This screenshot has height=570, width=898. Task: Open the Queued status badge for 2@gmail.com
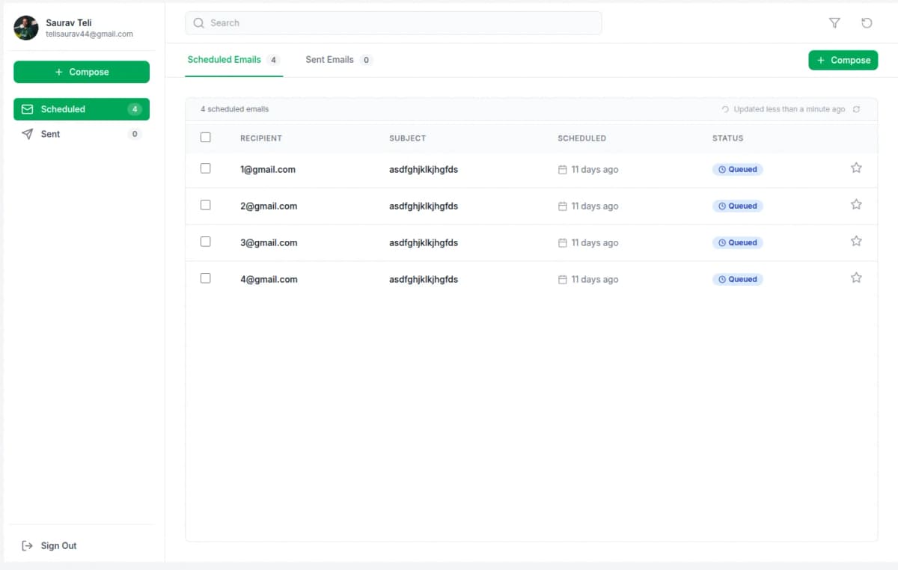click(x=738, y=206)
